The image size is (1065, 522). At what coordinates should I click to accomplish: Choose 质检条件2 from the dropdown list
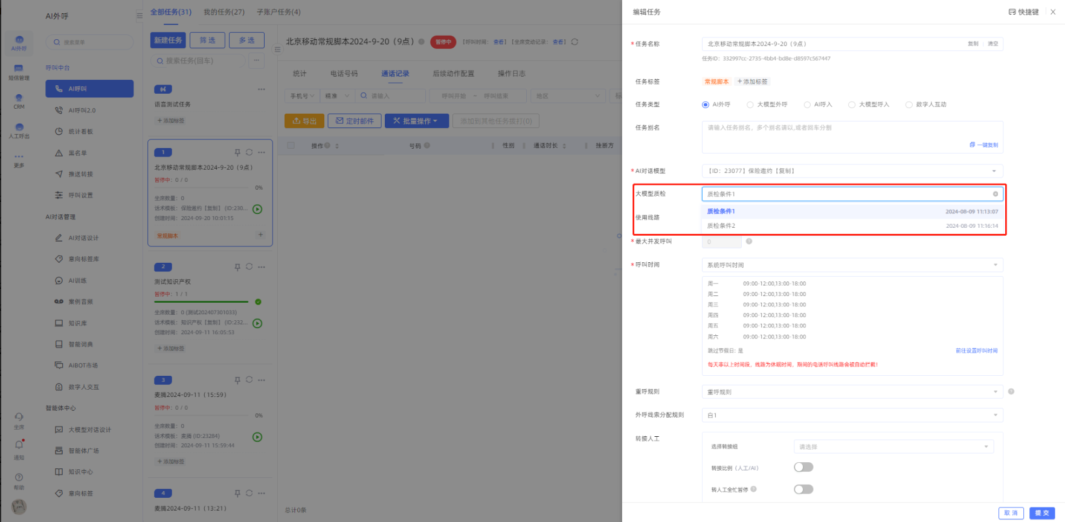click(721, 226)
